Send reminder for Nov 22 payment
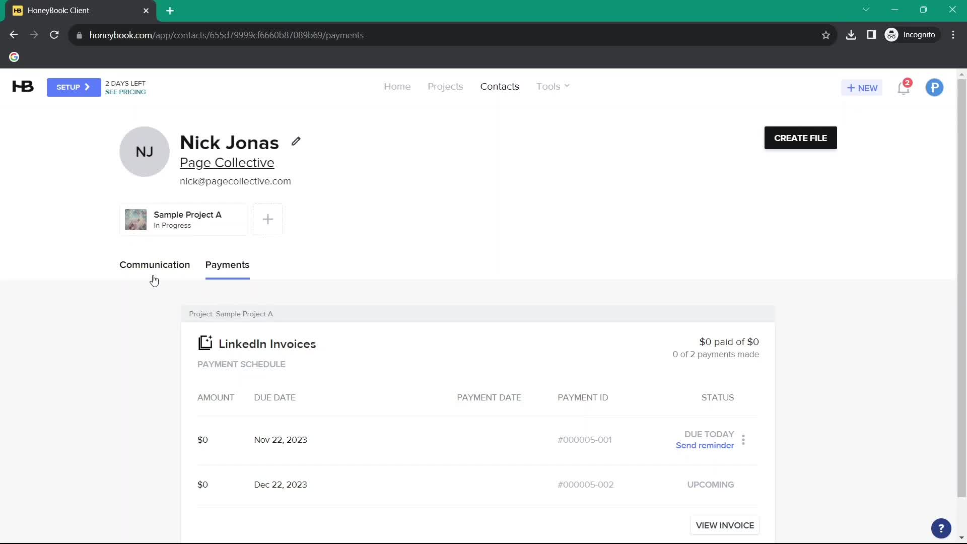The width and height of the screenshot is (967, 544). (x=705, y=445)
